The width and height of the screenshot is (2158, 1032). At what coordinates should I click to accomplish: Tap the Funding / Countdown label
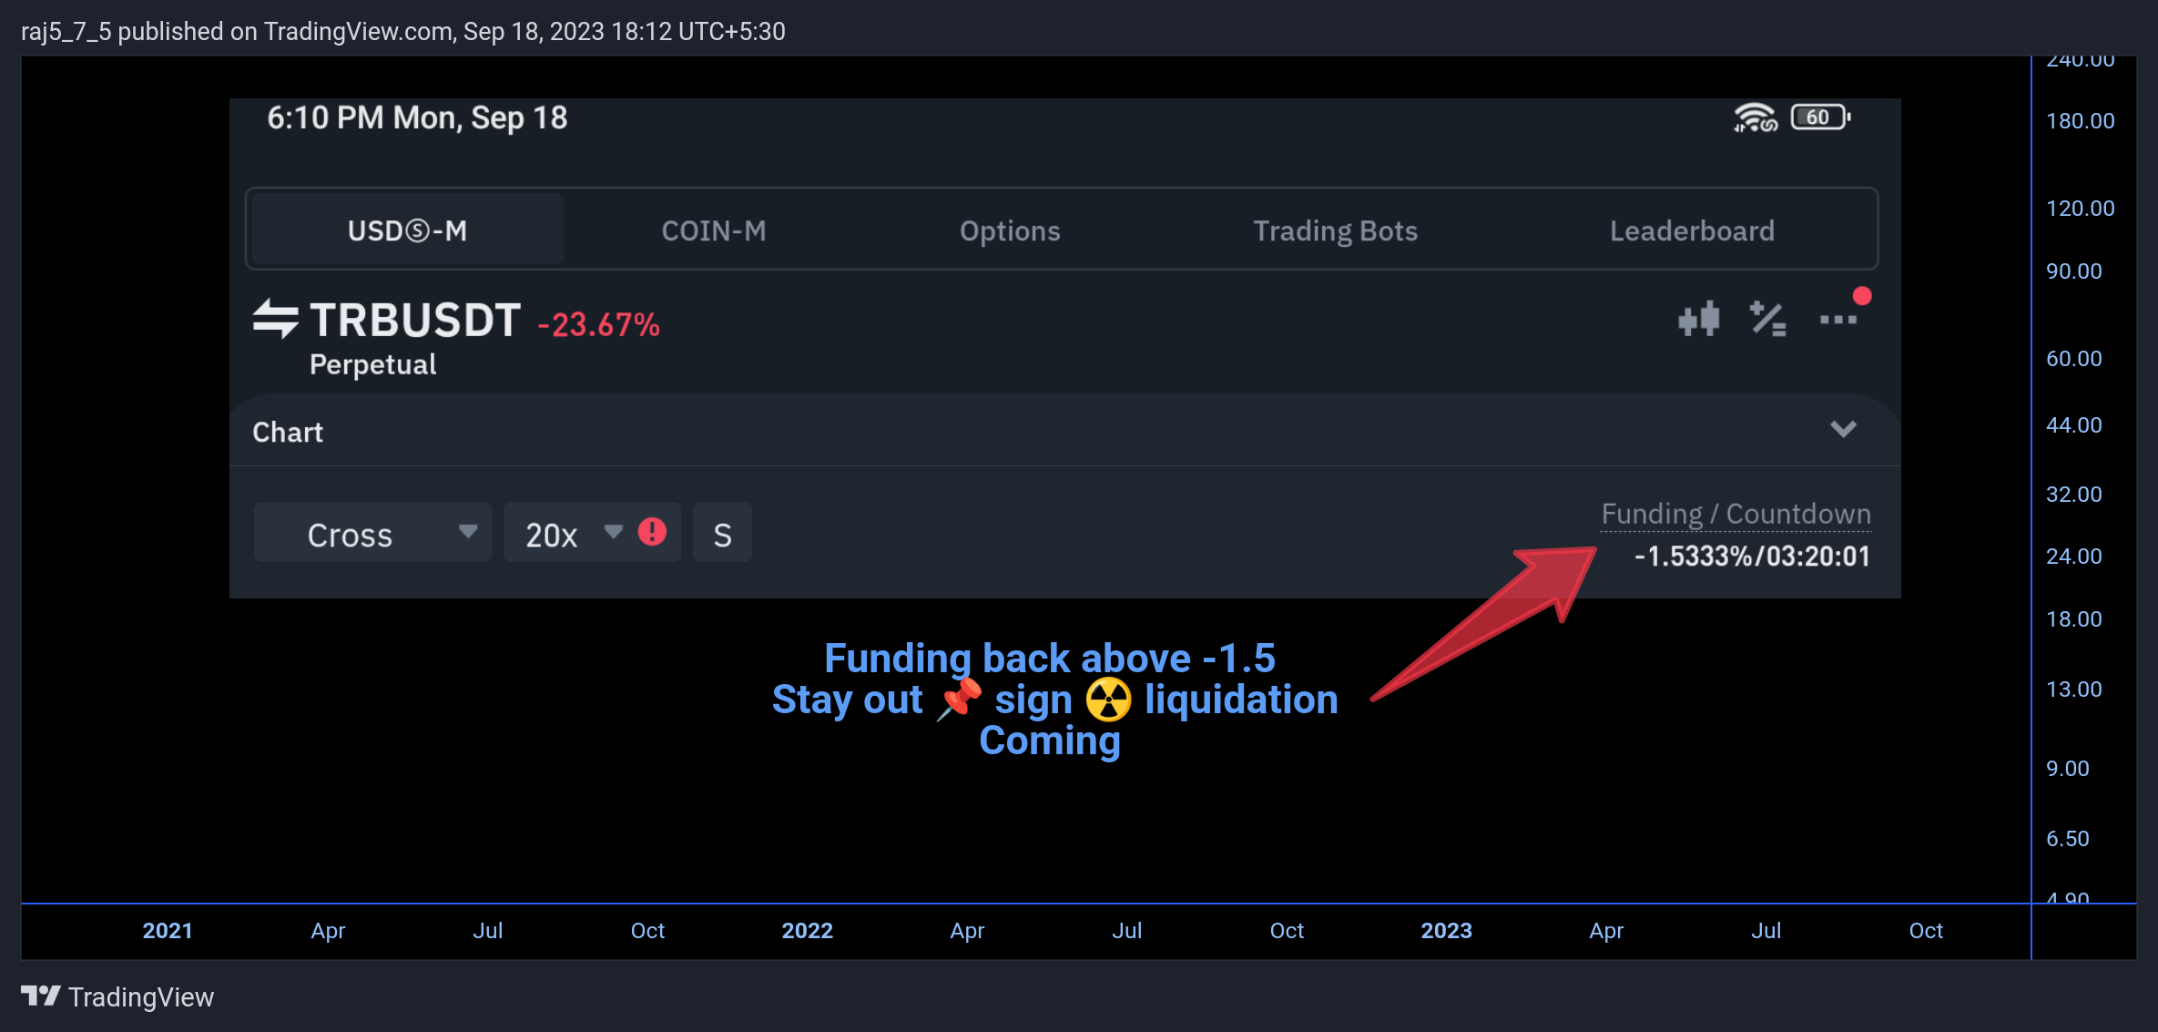point(1736,514)
